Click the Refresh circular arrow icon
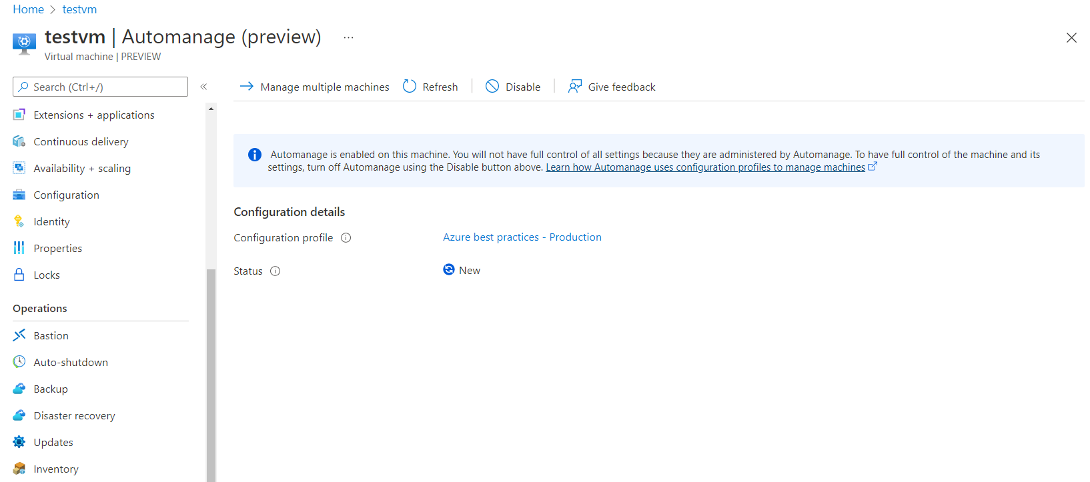 point(410,86)
